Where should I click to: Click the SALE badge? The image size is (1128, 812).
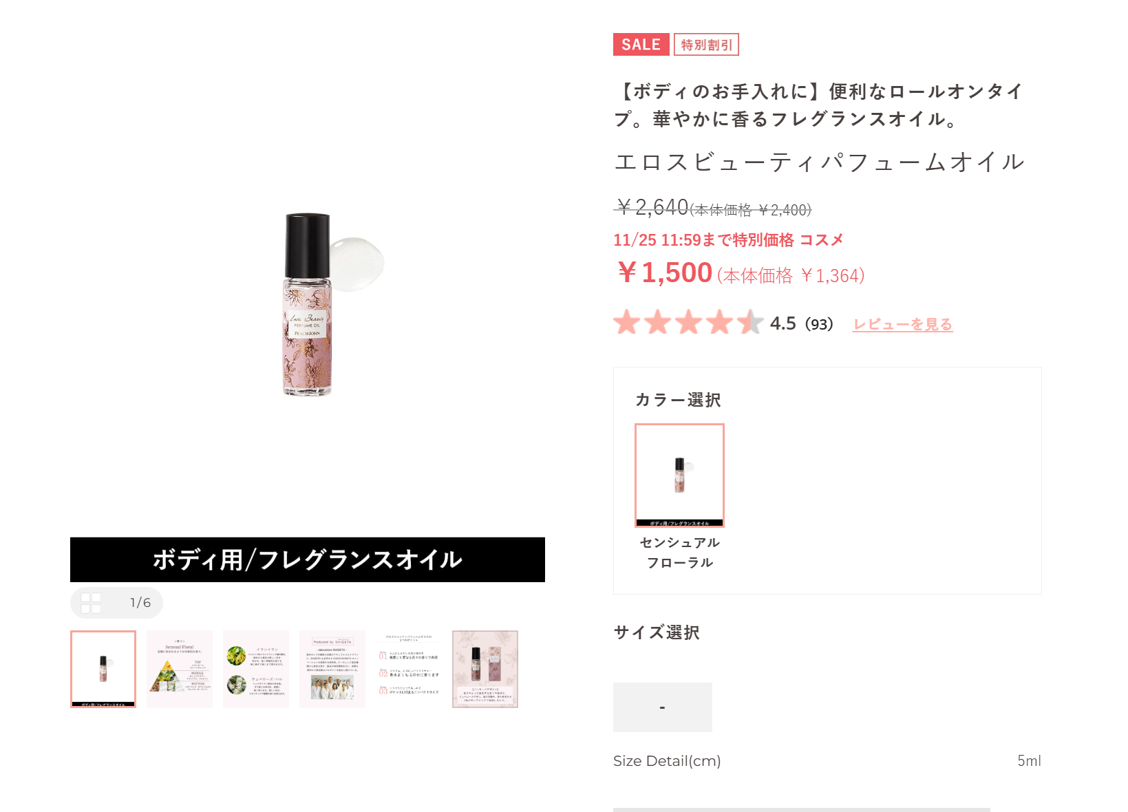point(641,45)
